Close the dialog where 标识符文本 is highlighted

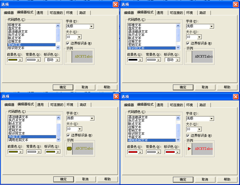[236, 4]
